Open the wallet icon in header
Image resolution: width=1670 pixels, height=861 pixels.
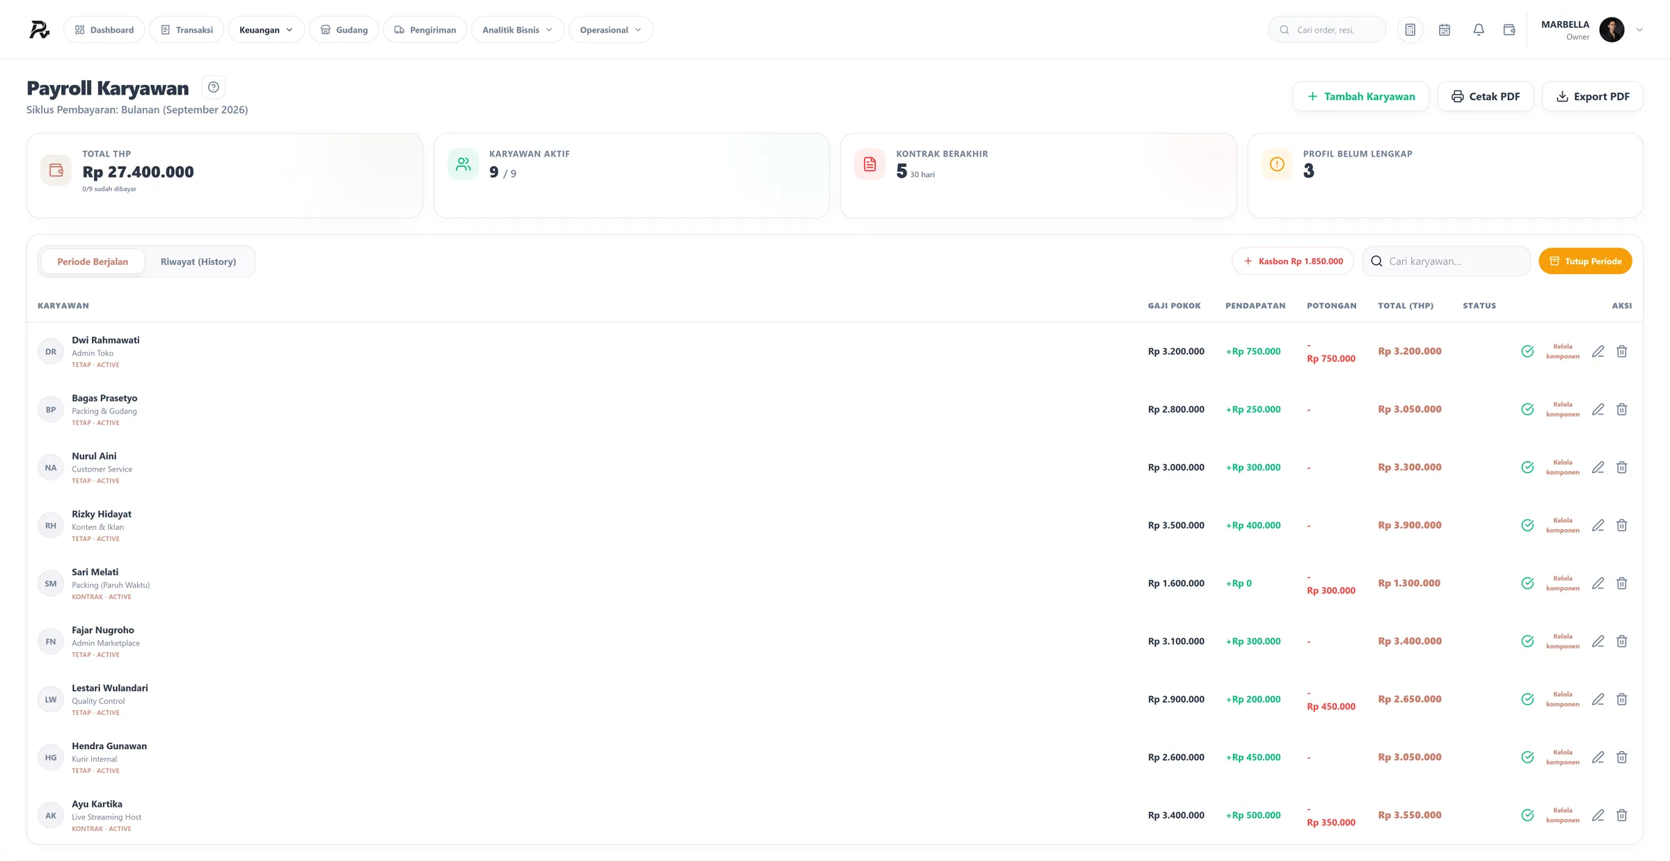click(x=1509, y=30)
